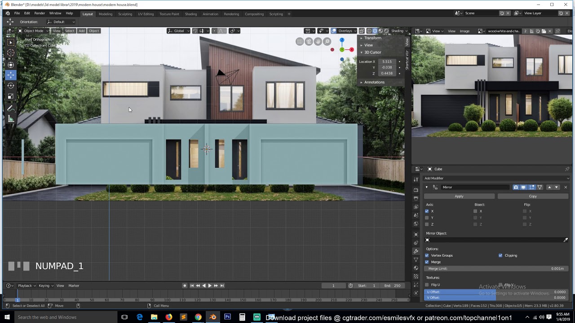Screen dimensions: 575x323
Task: Open the Shading options dropdown
Action: pyautogui.click(x=398, y=31)
